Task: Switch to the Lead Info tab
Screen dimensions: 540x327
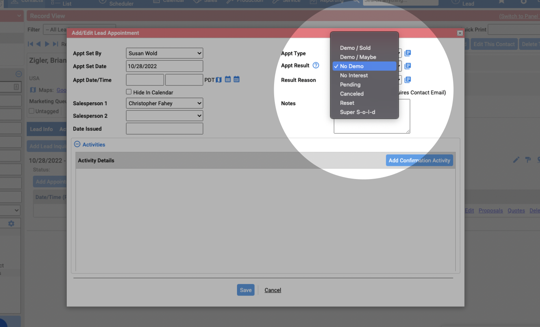Action: tap(41, 129)
